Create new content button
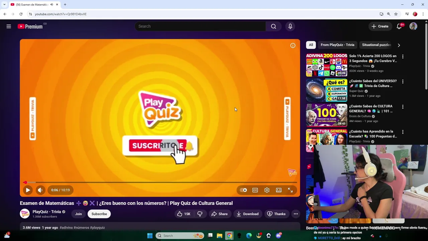This screenshot has width=428, height=241. tap(380, 26)
